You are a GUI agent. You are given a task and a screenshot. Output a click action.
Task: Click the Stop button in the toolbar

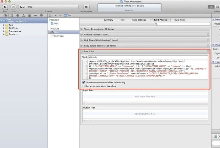click(14, 7)
